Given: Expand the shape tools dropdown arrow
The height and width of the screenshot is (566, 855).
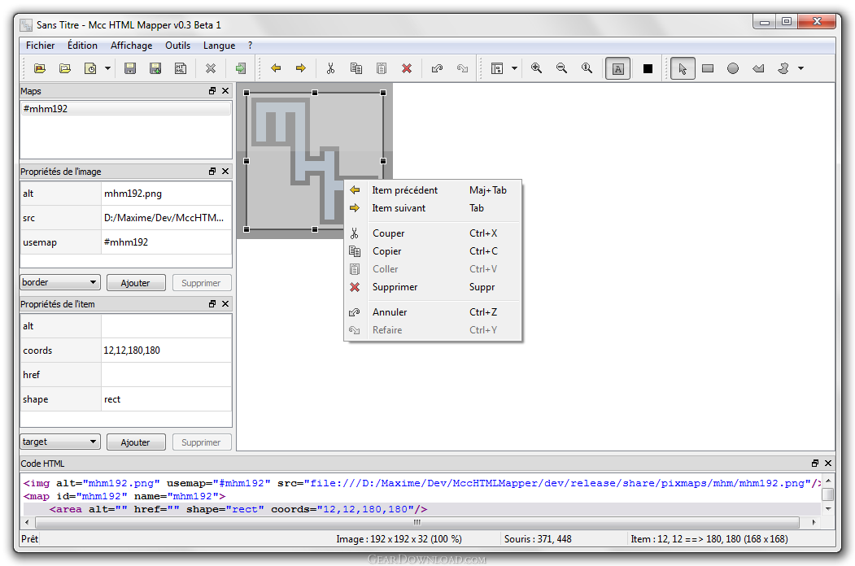Looking at the screenshot, I should (801, 68).
